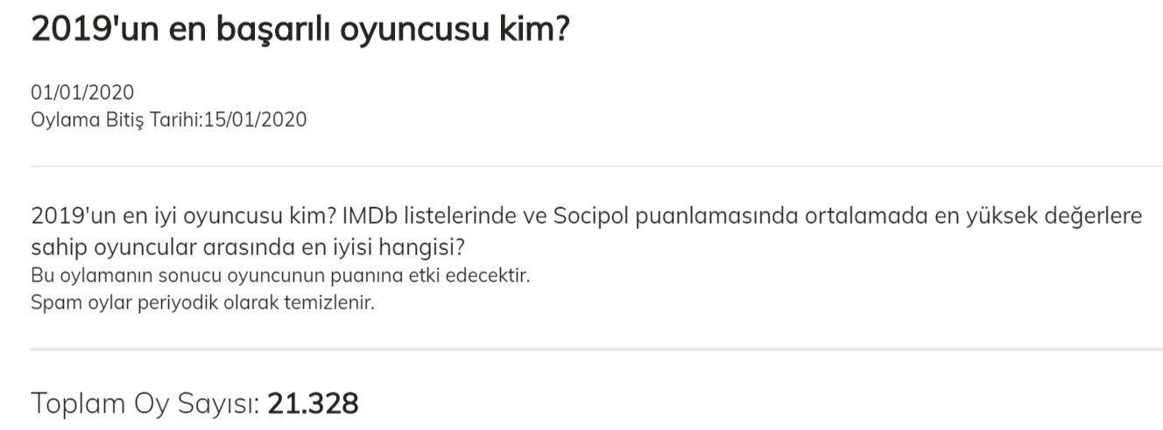The height and width of the screenshot is (430, 1163).
Task: Click the sentence '2019'un en iyi oyuncusu kim?'
Action: pyautogui.click(x=183, y=216)
